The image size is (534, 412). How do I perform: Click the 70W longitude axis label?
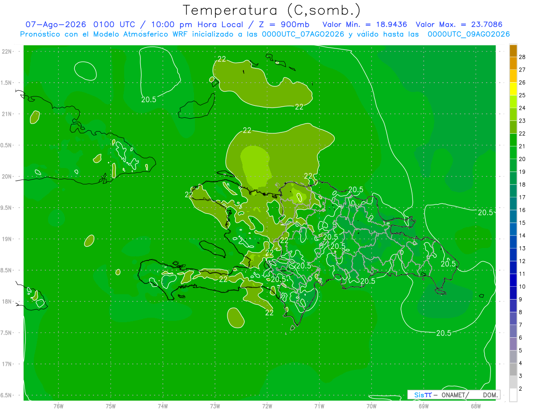tap(372, 406)
